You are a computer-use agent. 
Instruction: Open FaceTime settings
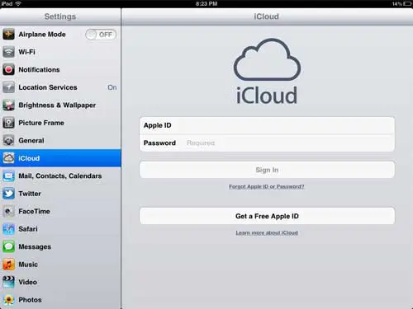click(60, 211)
